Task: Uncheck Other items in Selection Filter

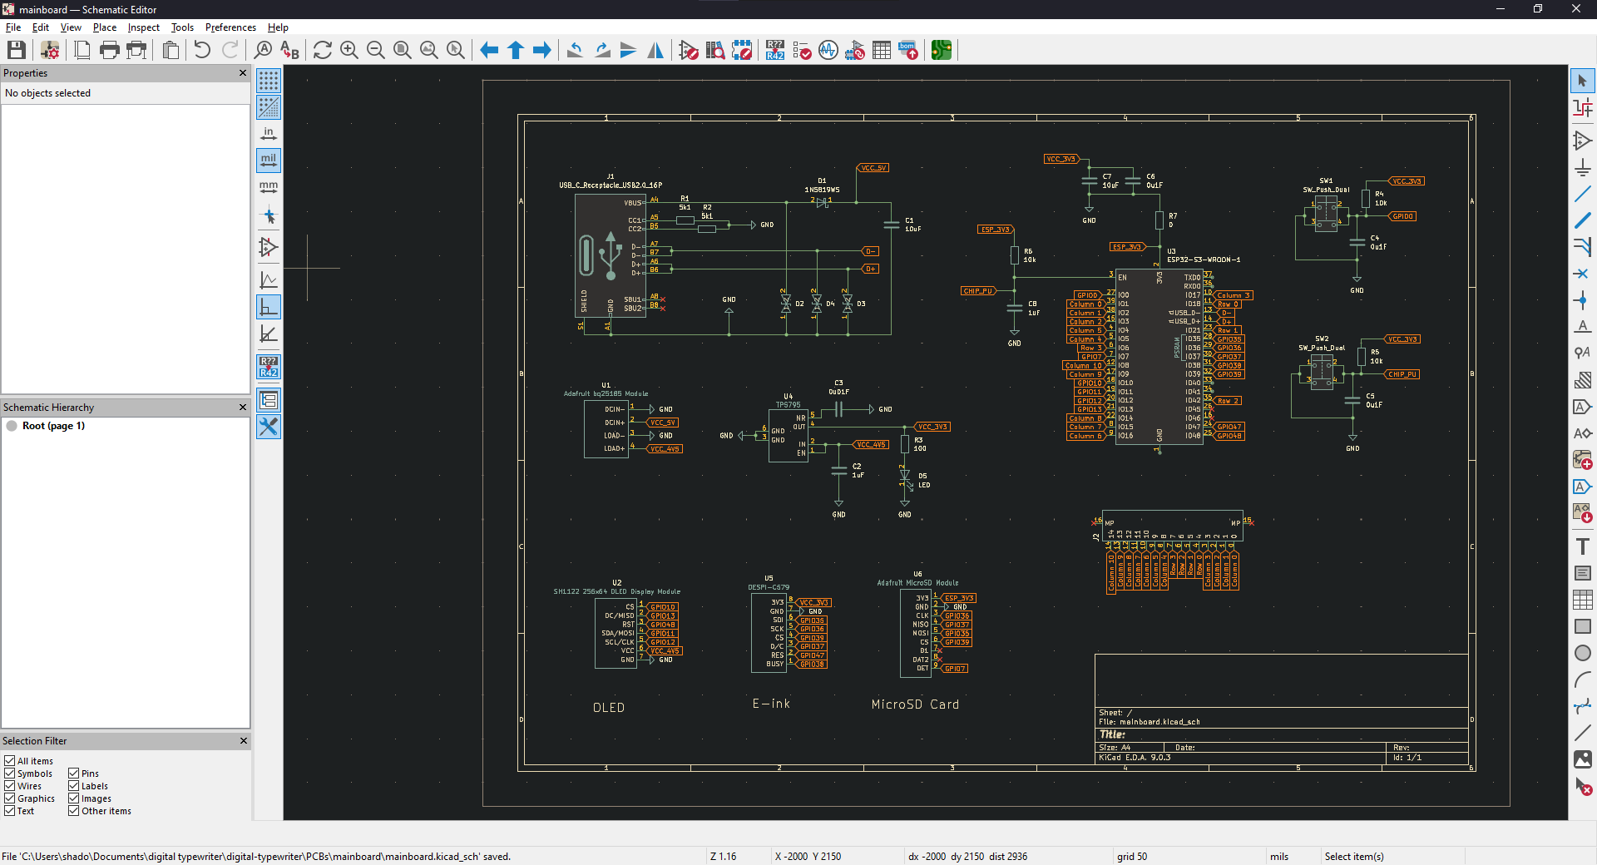Action: coord(73,811)
